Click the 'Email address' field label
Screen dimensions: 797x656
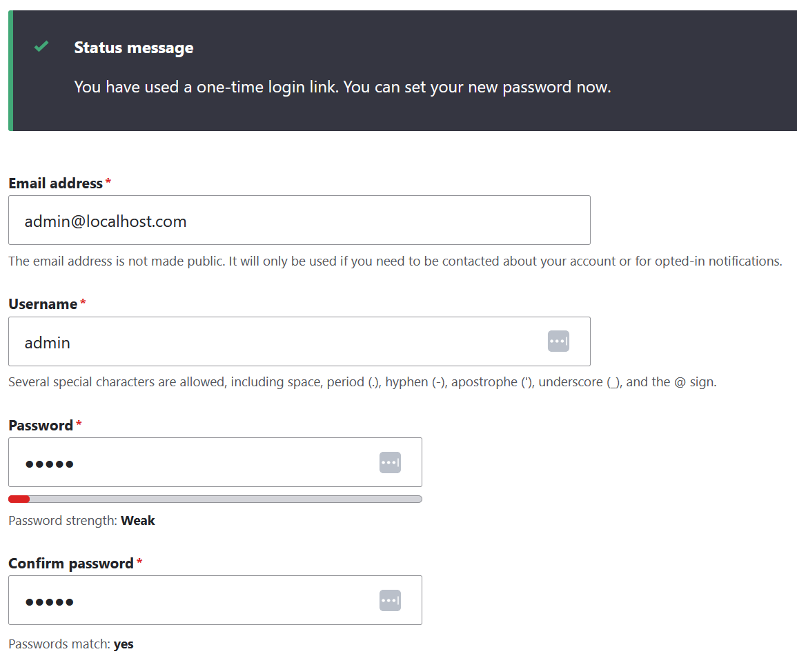tap(55, 183)
